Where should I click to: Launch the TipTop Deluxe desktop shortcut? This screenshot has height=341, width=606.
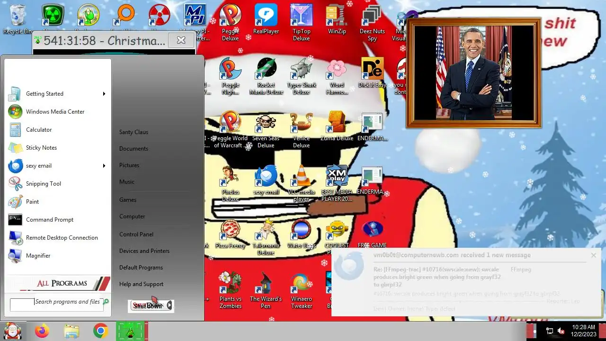tap(302, 22)
